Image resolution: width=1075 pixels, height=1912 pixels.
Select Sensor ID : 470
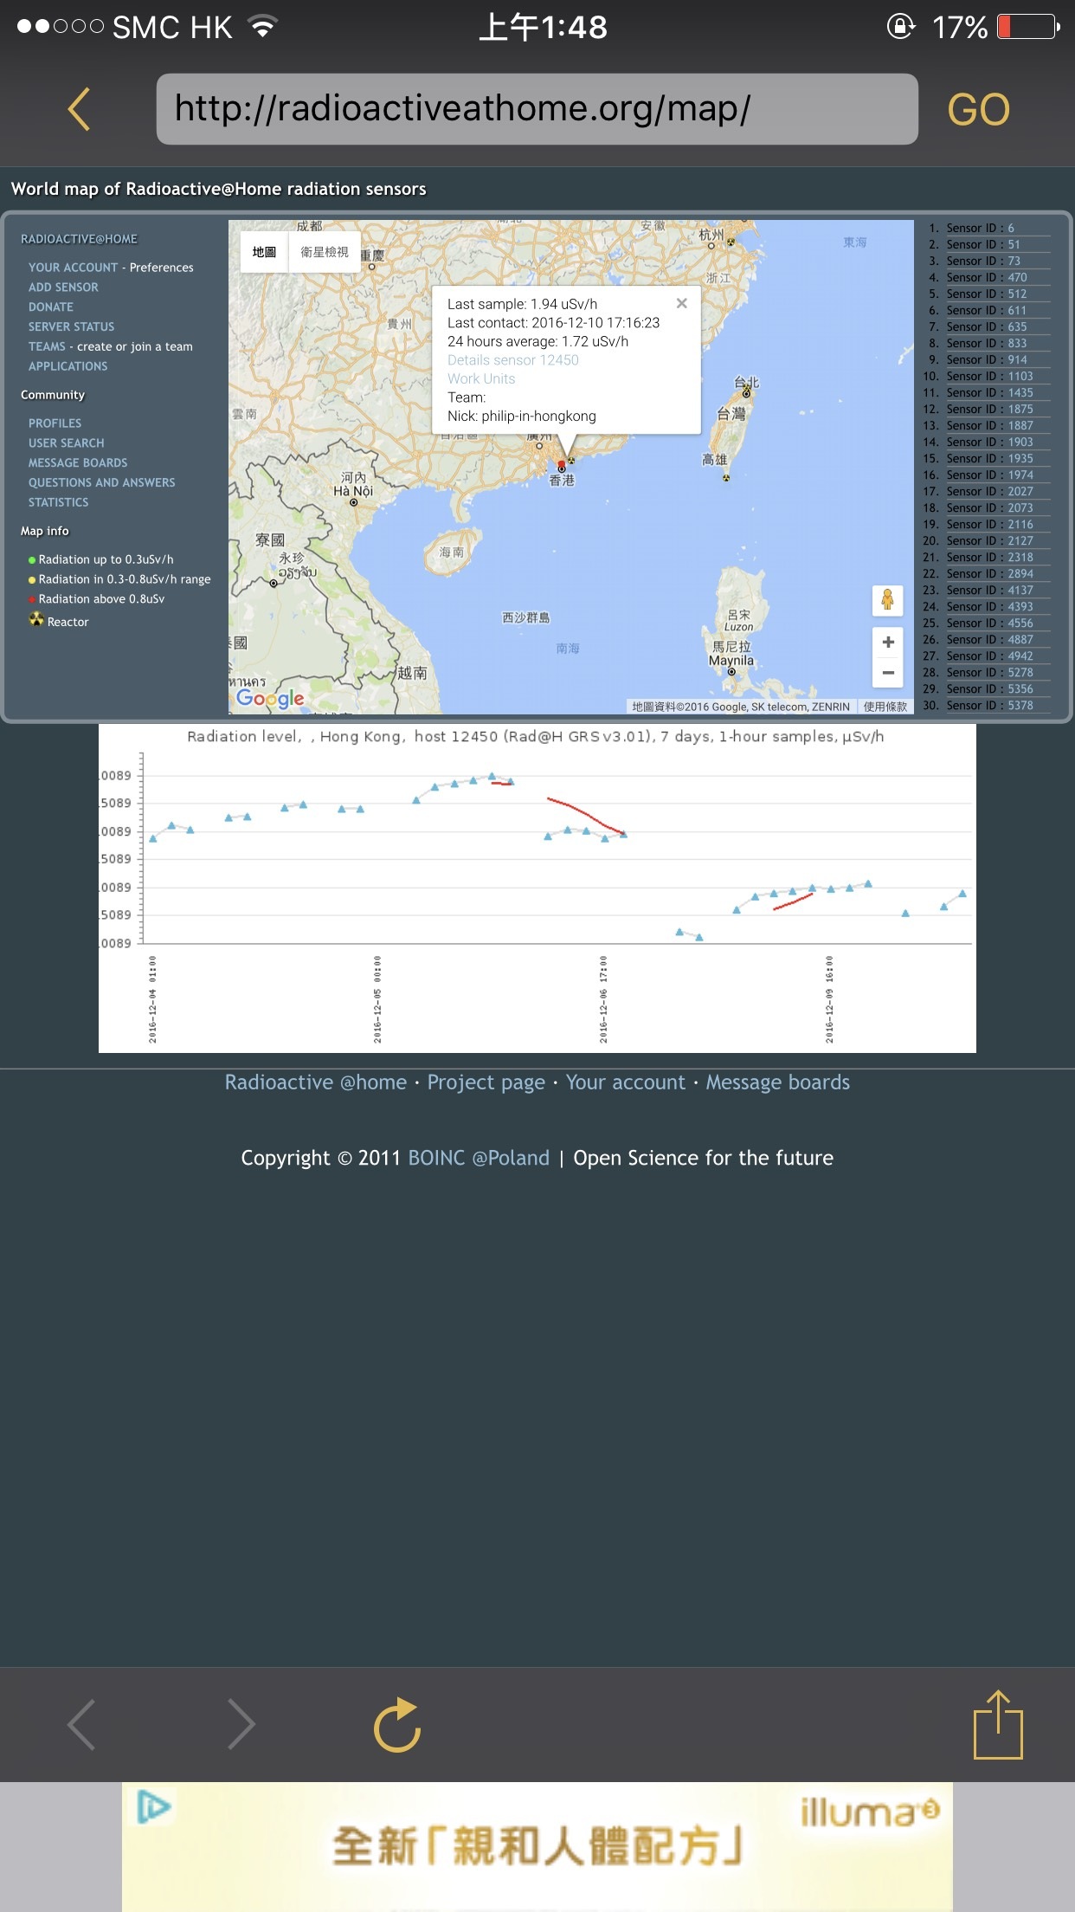[x=987, y=277]
